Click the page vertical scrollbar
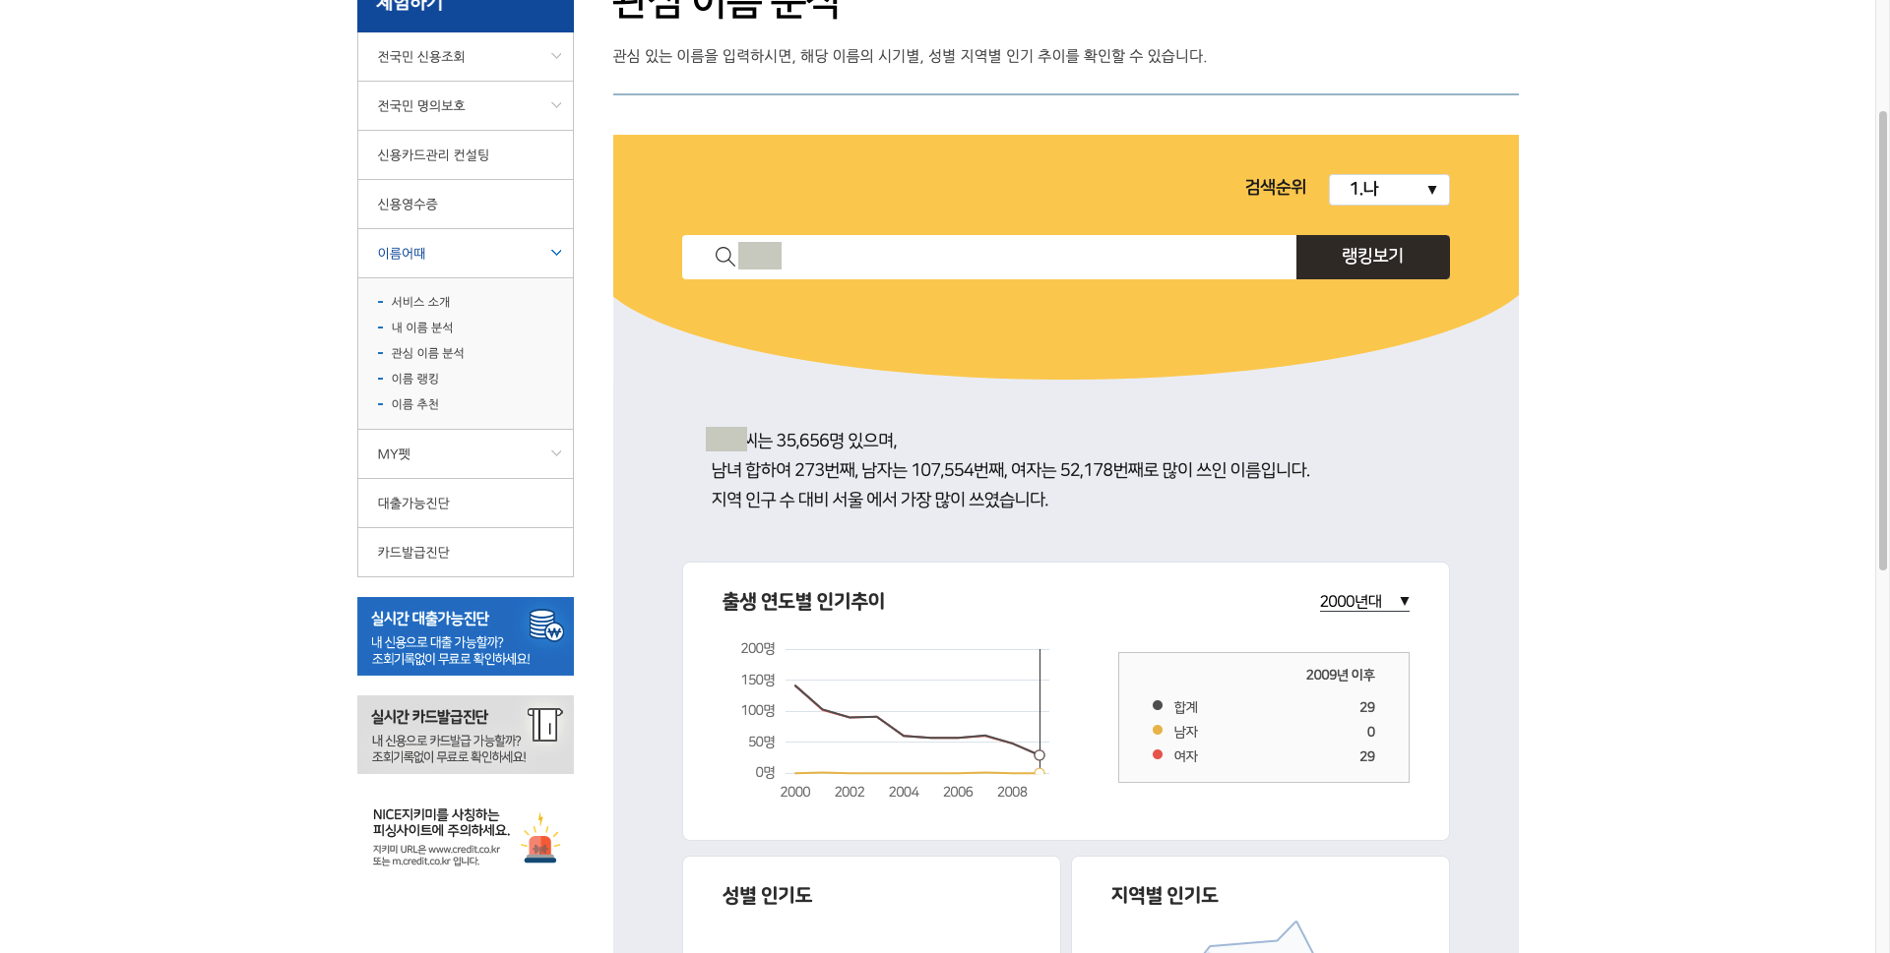The image size is (1890, 953). tap(1882, 339)
